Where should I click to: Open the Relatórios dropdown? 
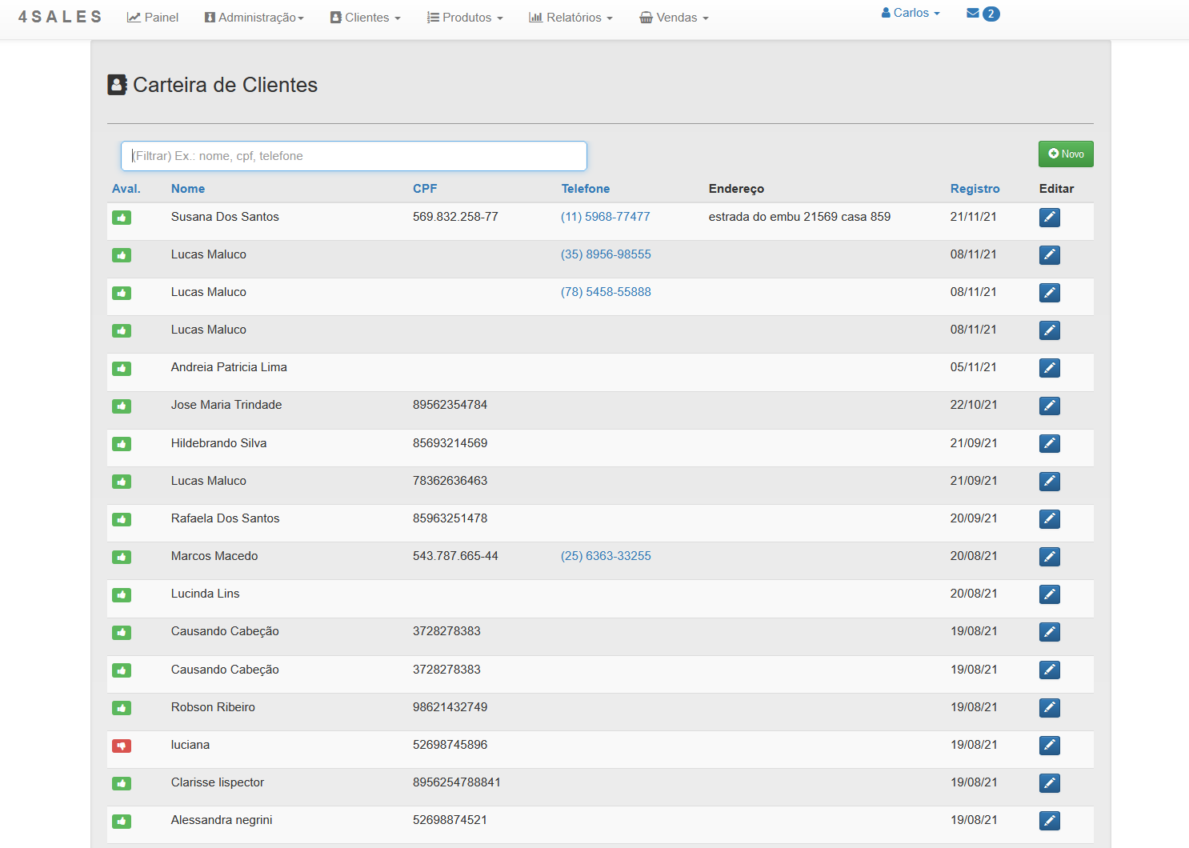pos(570,18)
